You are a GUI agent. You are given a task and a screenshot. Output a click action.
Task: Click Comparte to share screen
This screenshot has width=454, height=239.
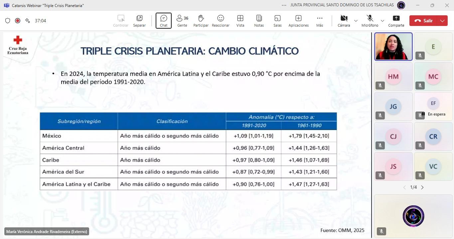tap(396, 21)
